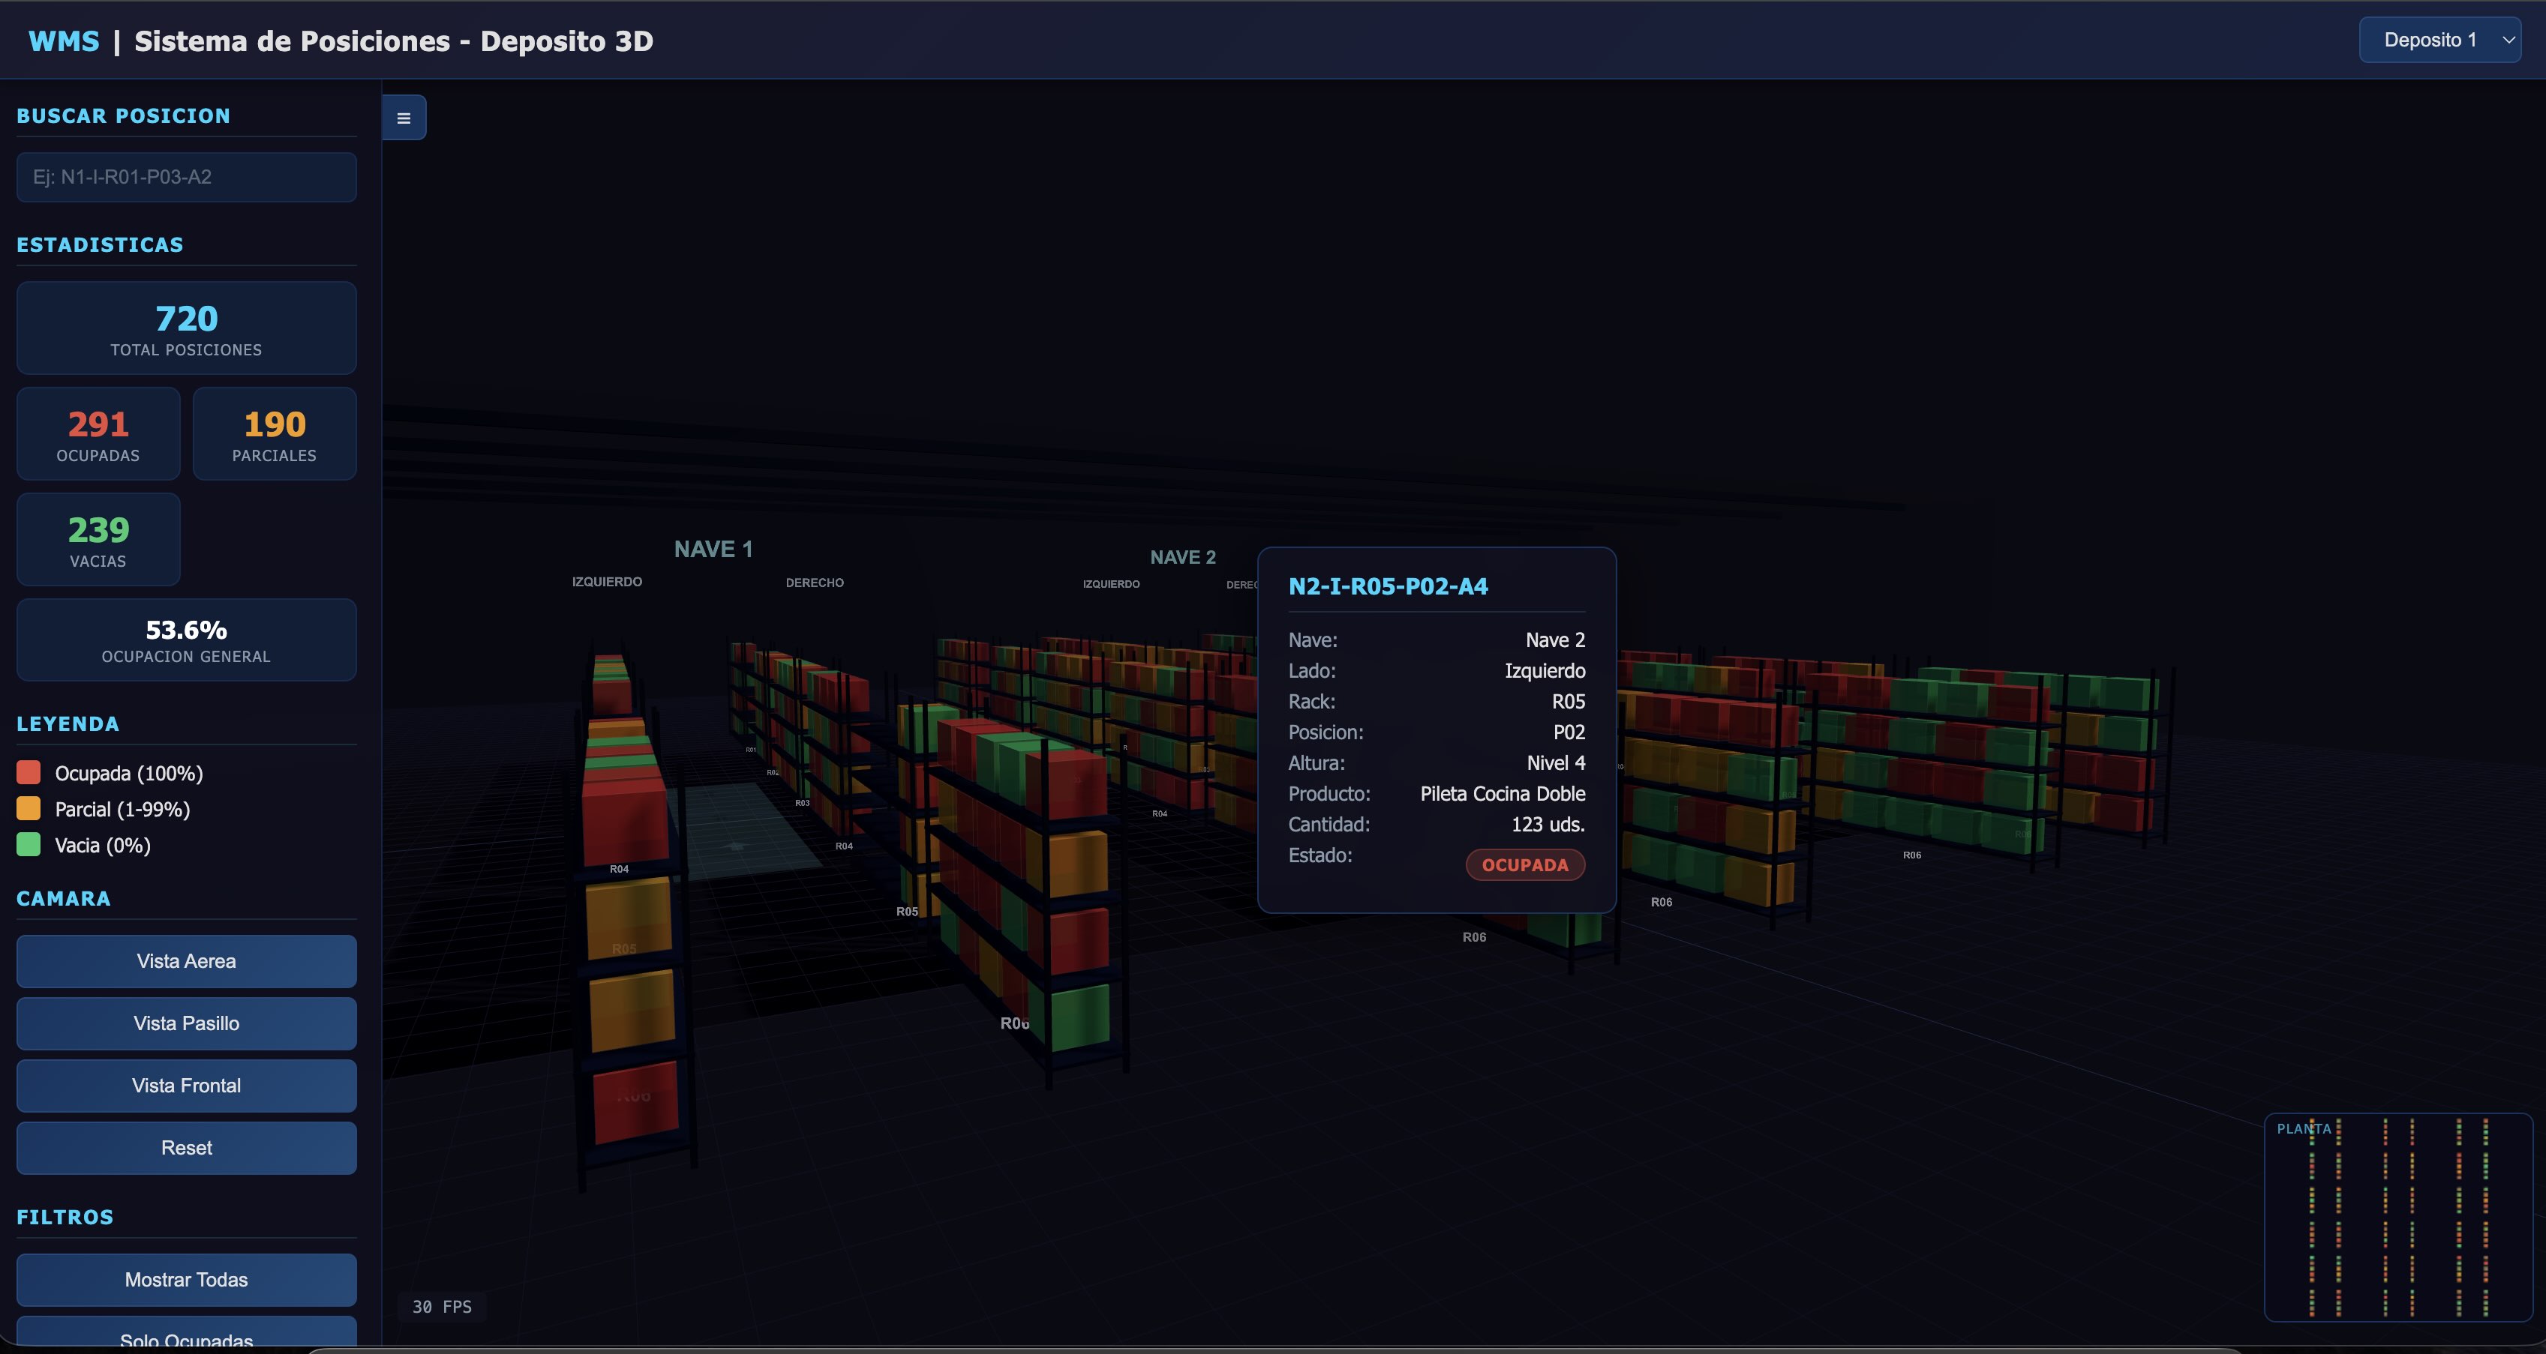Click the search position input field
This screenshot has width=2546, height=1354.
pyautogui.click(x=186, y=177)
